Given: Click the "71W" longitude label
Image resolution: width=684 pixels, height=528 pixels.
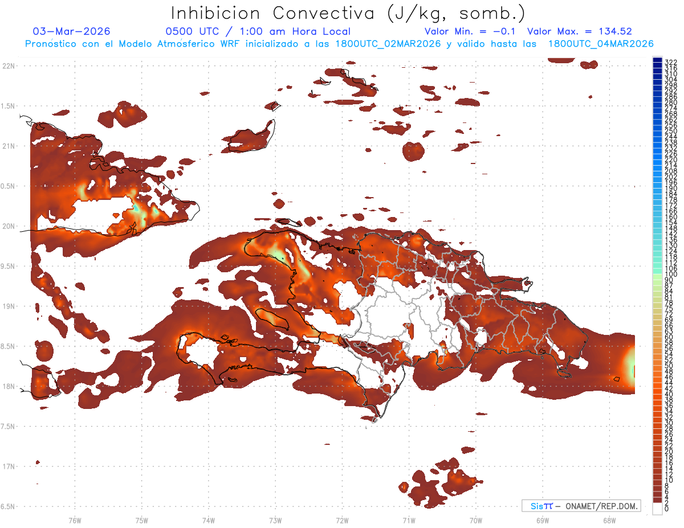Looking at the screenshot, I should coord(409,519).
